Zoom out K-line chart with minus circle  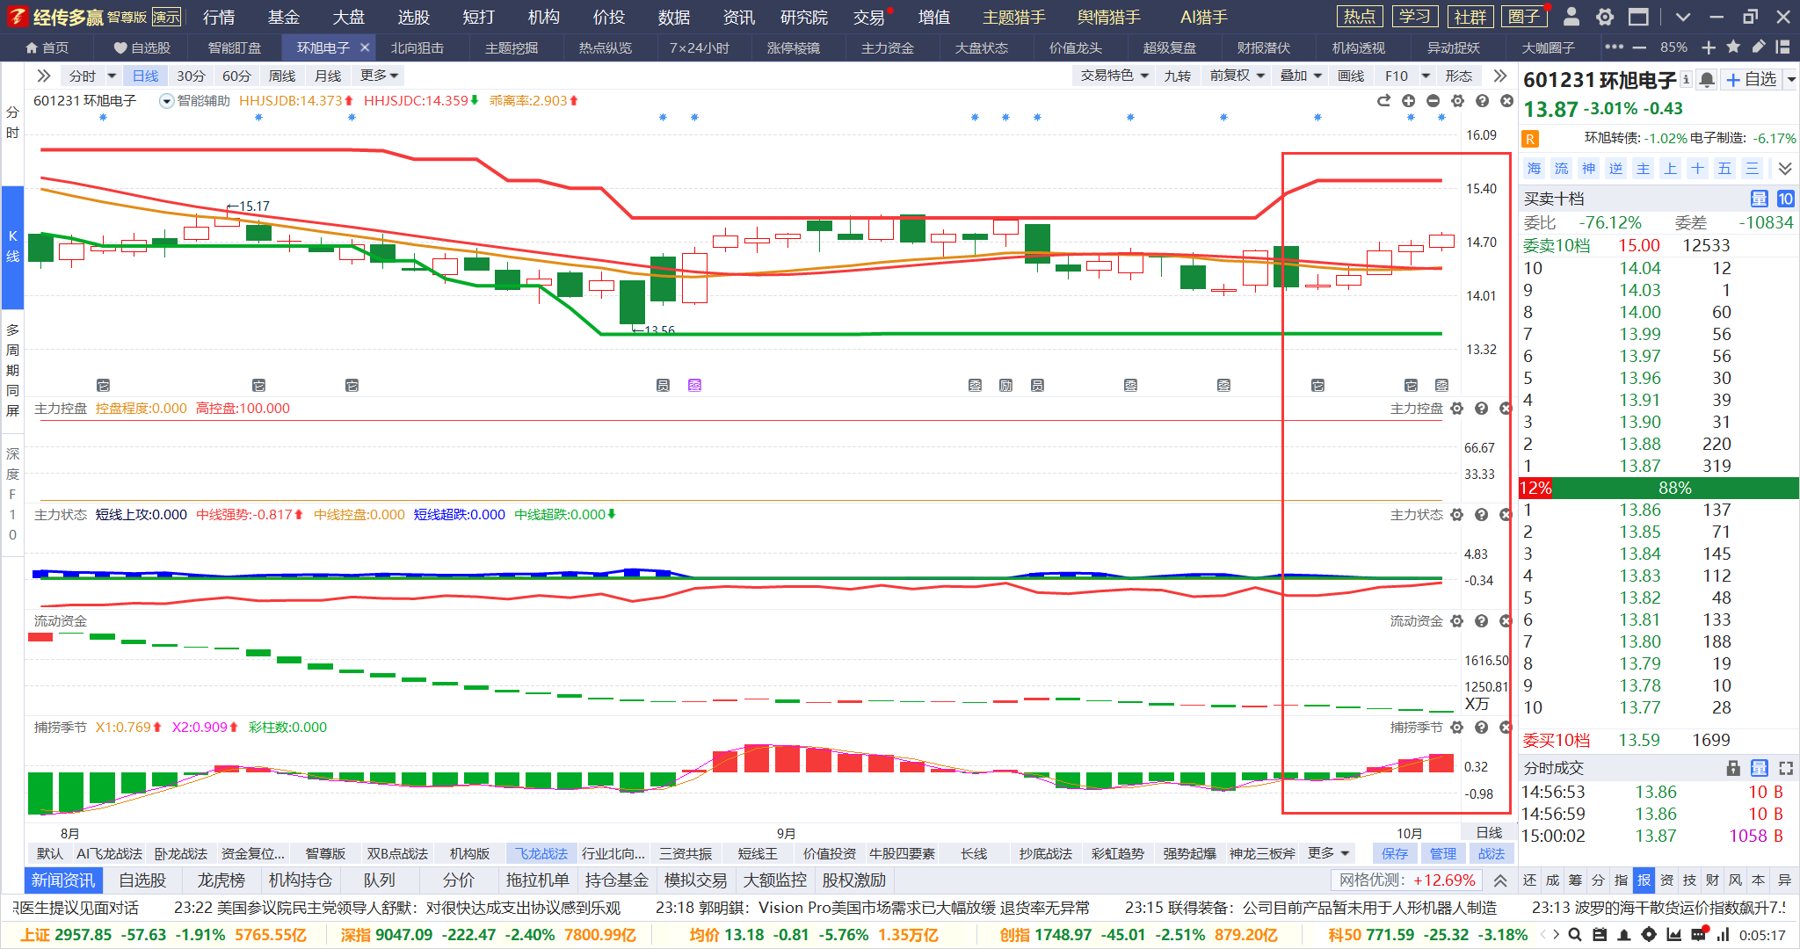coord(1433,101)
